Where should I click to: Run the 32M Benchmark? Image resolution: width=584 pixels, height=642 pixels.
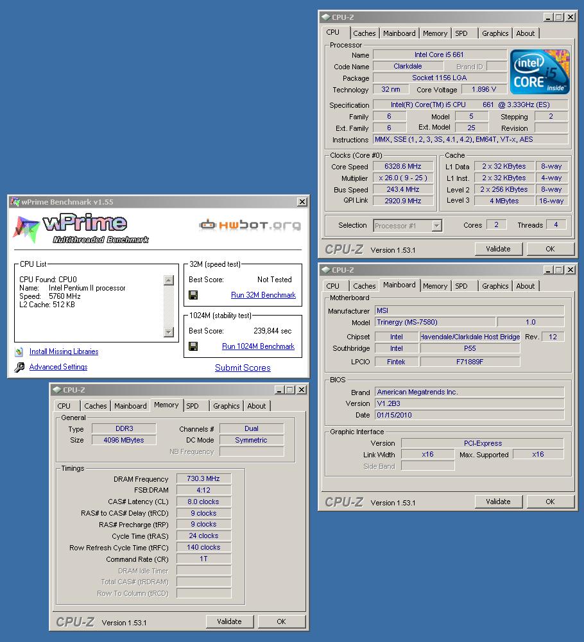tap(263, 295)
